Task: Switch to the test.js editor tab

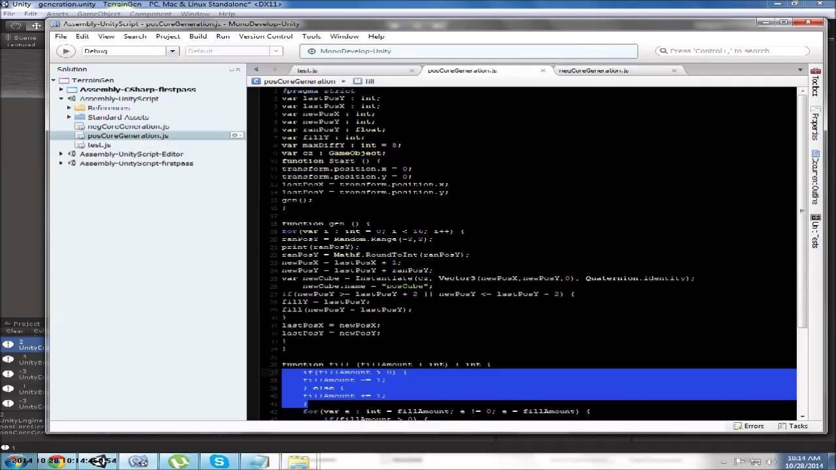Action: (x=308, y=70)
